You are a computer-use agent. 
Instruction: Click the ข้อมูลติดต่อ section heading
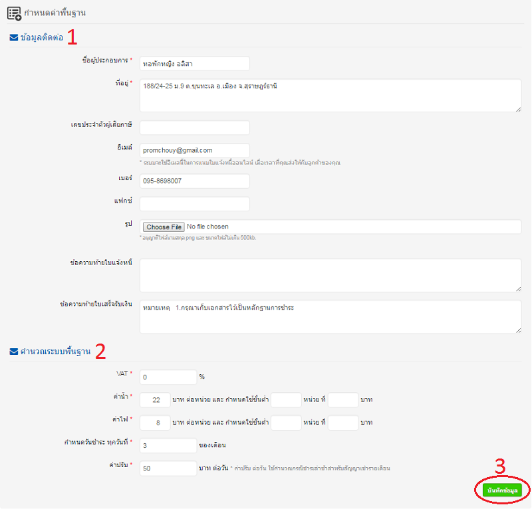coord(42,38)
